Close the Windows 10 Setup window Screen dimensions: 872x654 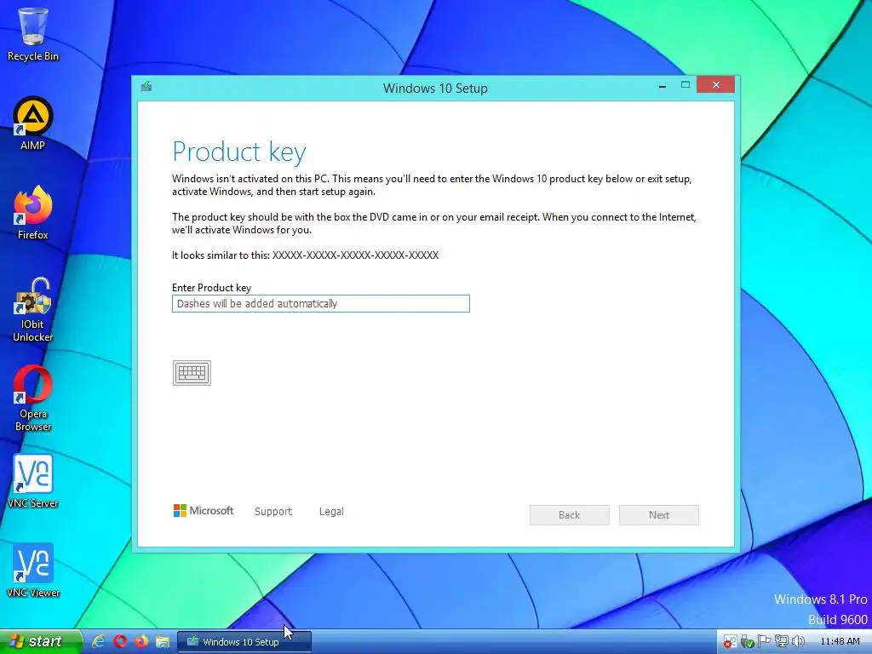click(715, 85)
